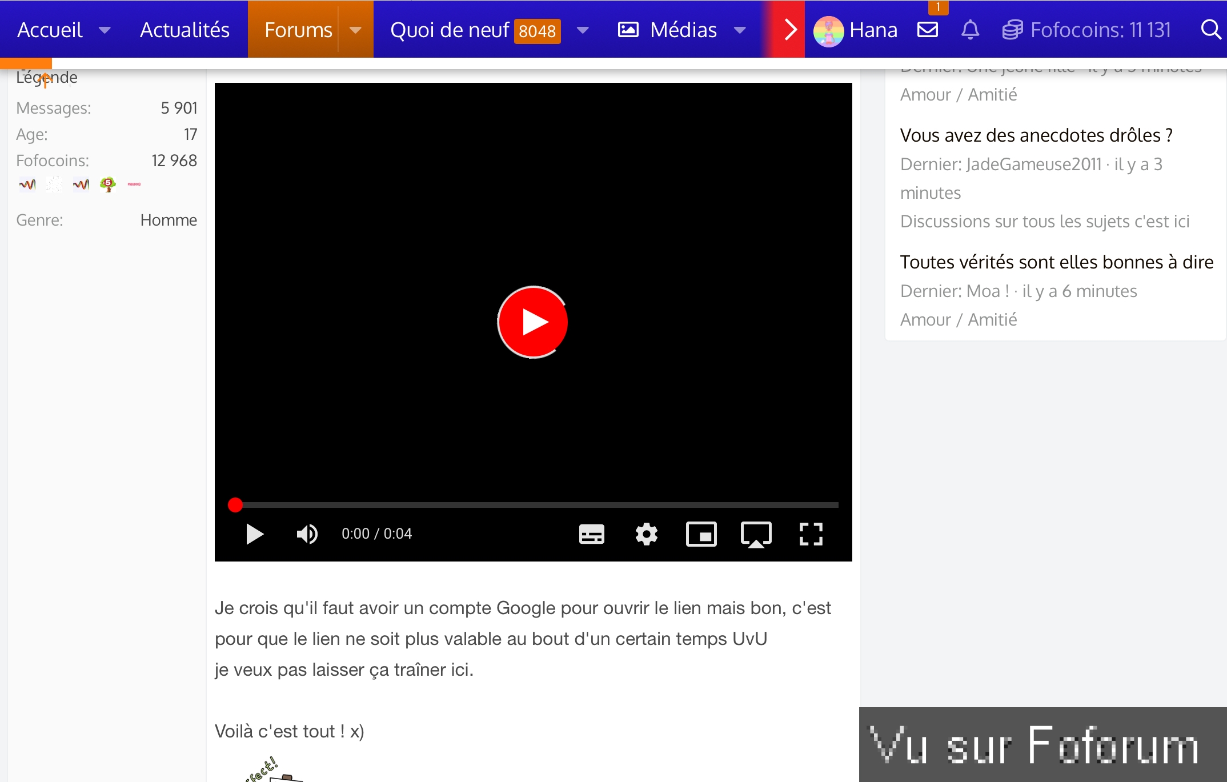The image size is (1227, 782).
Task: Open the envelope messages inbox icon
Action: (928, 30)
